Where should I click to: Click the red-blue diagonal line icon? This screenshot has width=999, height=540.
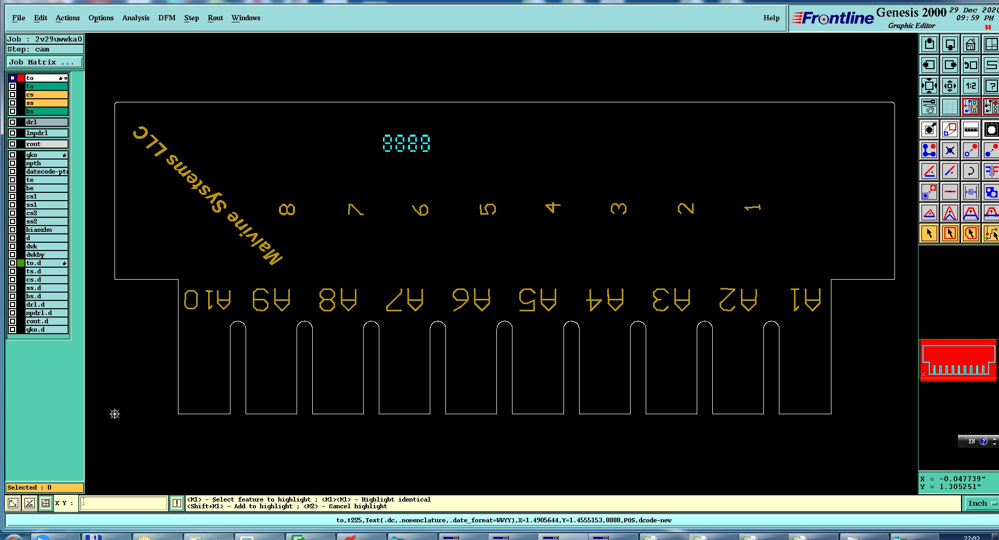(x=950, y=171)
